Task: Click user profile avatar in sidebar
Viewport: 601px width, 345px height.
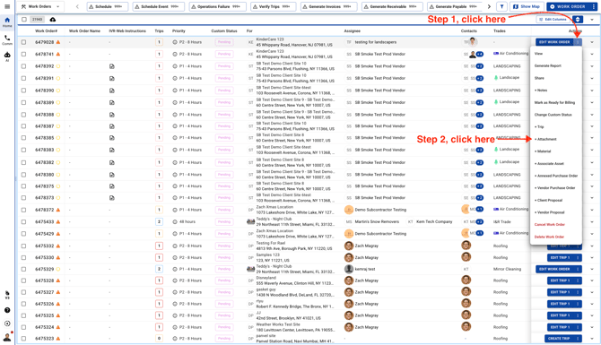Action: (7, 337)
